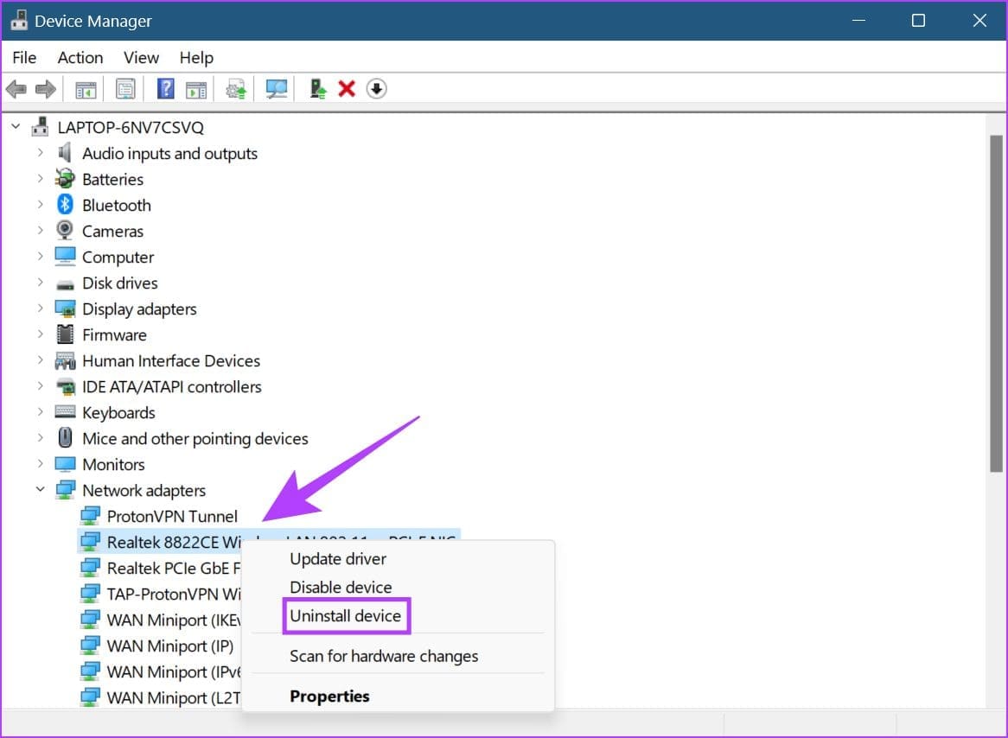Click the Bluetooth category icon
1008x738 pixels.
coord(65,205)
